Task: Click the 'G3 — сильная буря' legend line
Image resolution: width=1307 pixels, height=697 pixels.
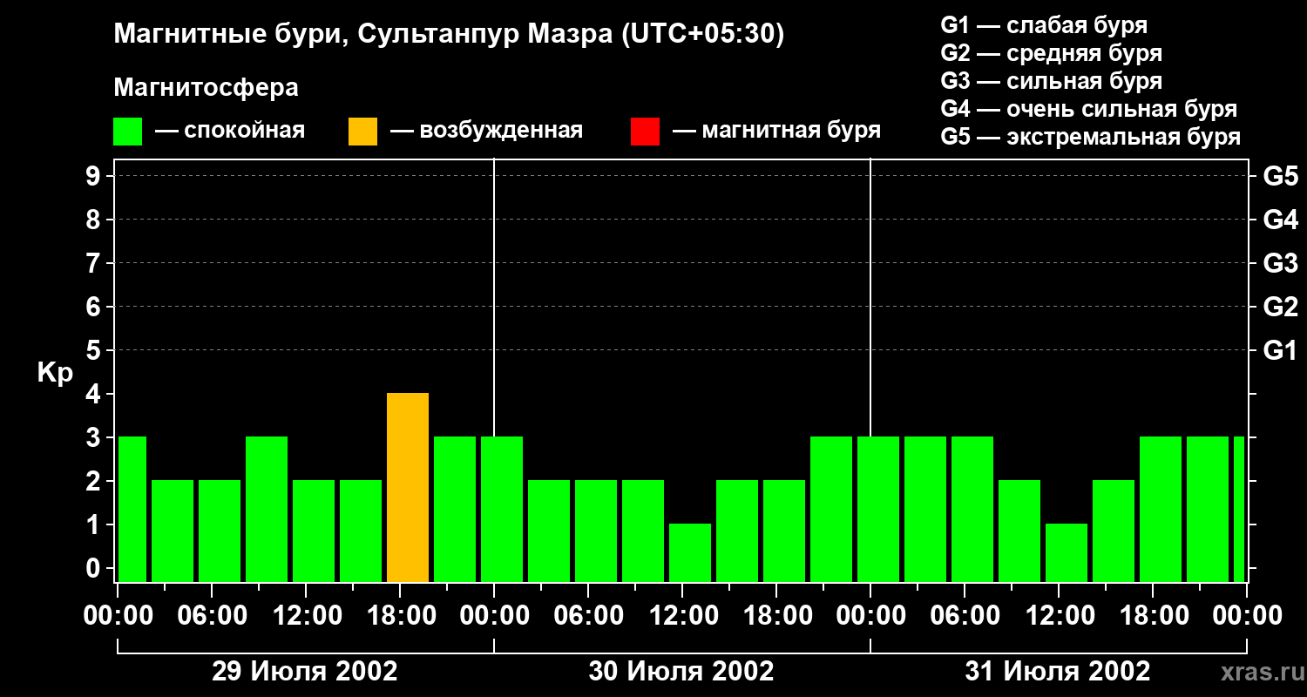Action: coord(1052,81)
